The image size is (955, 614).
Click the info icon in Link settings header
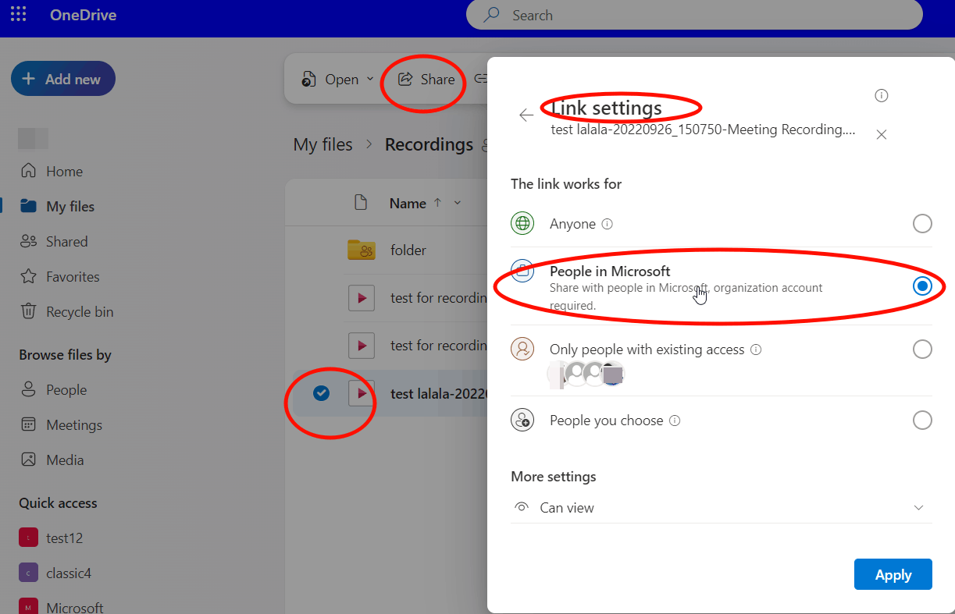(882, 96)
